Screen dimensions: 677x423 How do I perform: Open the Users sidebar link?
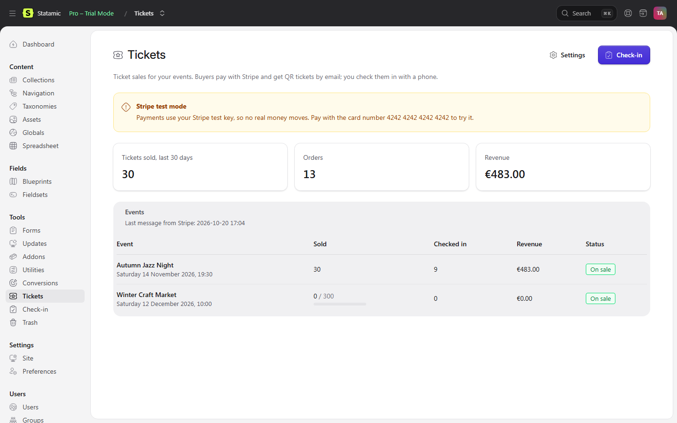click(45, 407)
